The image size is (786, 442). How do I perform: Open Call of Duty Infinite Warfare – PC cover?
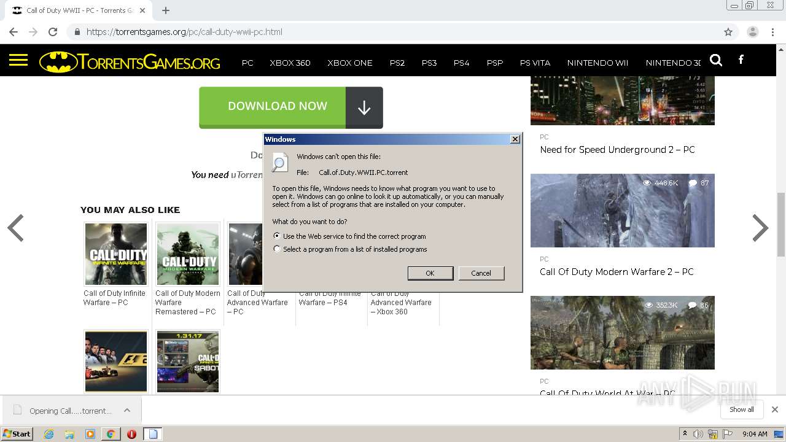[116, 254]
